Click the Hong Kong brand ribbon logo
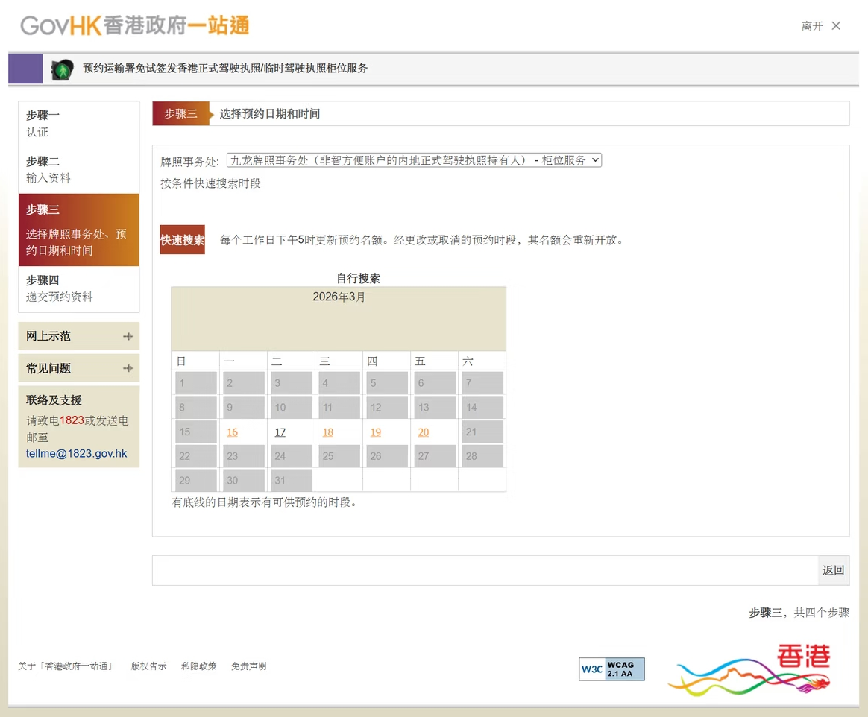 pos(749,669)
